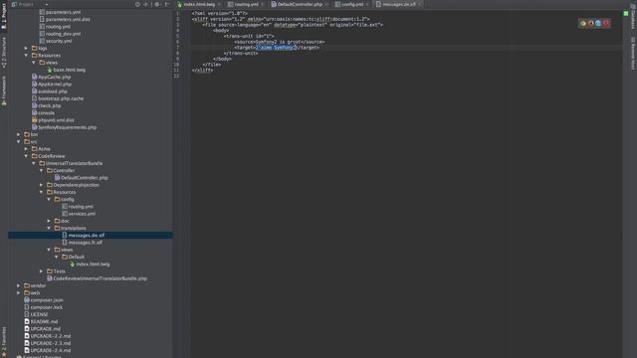Open in Chrome browser icon

point(583,23)
